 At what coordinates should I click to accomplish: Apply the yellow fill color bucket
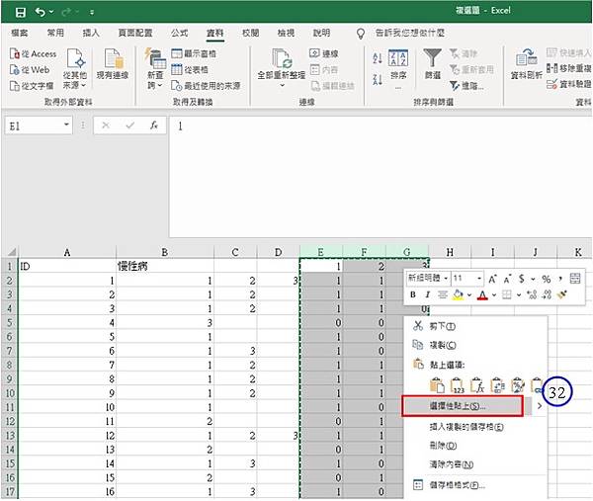coord(458,294)
